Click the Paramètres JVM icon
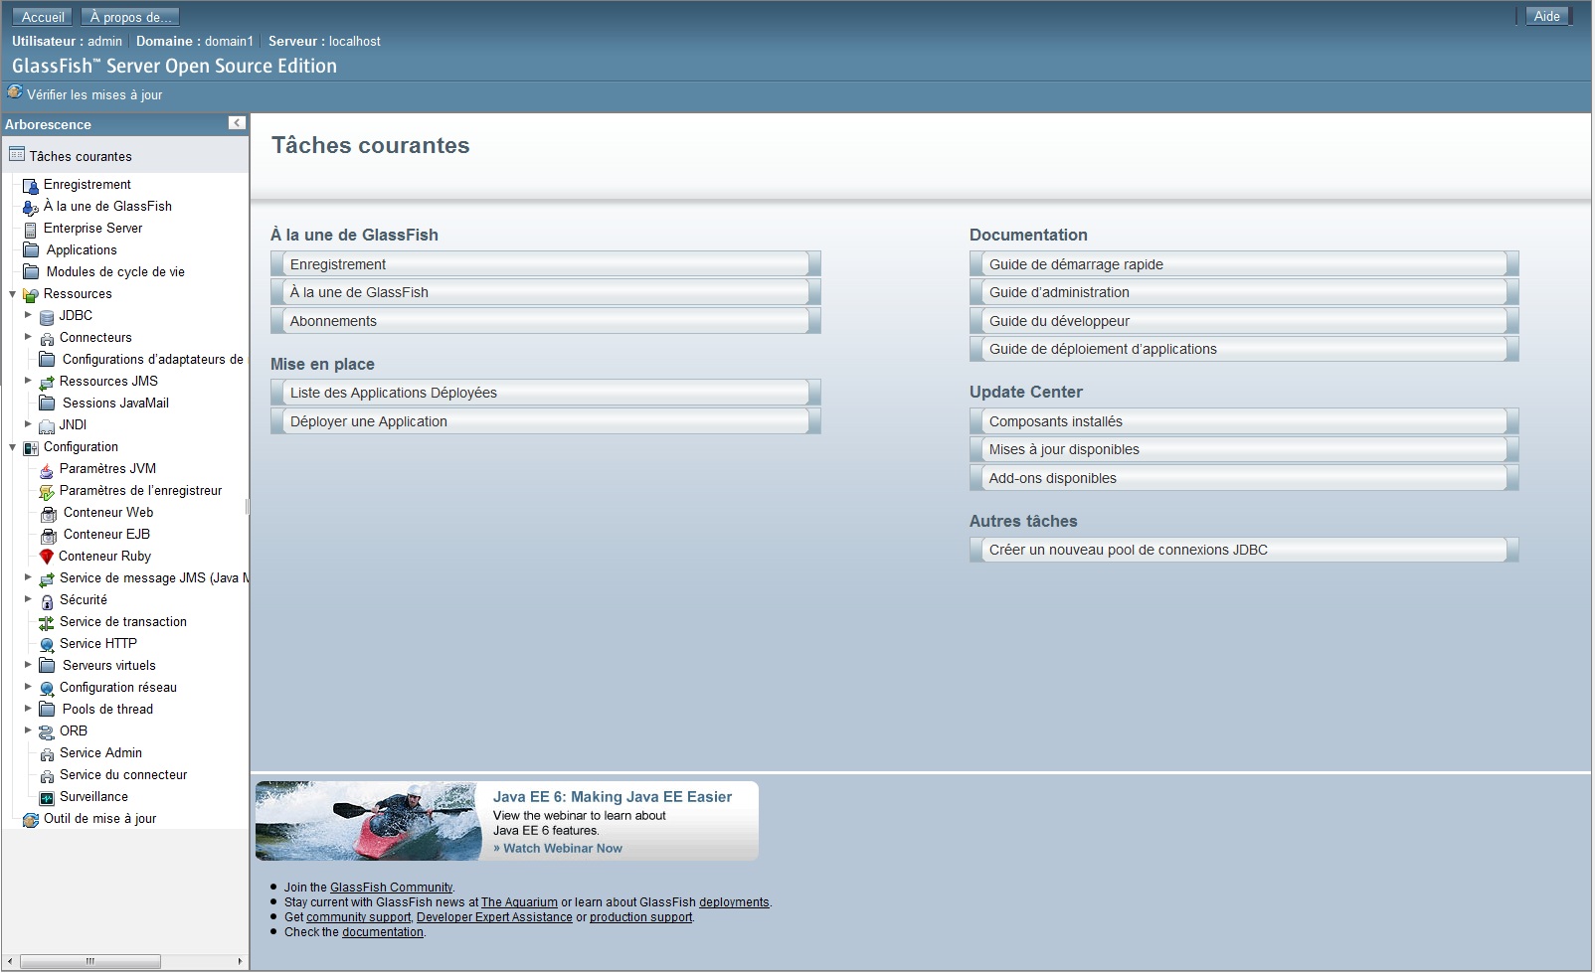Viewport: 1595px width, 973px height. [x=47, y=469]
